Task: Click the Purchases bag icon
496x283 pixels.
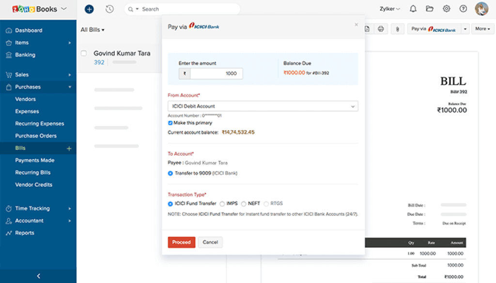Action: click(x=9, y=87)
